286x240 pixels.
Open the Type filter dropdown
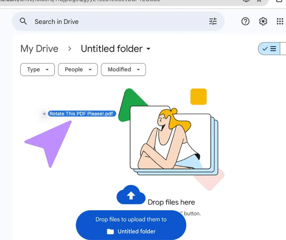pyautogui.click(x=37, y=69)
